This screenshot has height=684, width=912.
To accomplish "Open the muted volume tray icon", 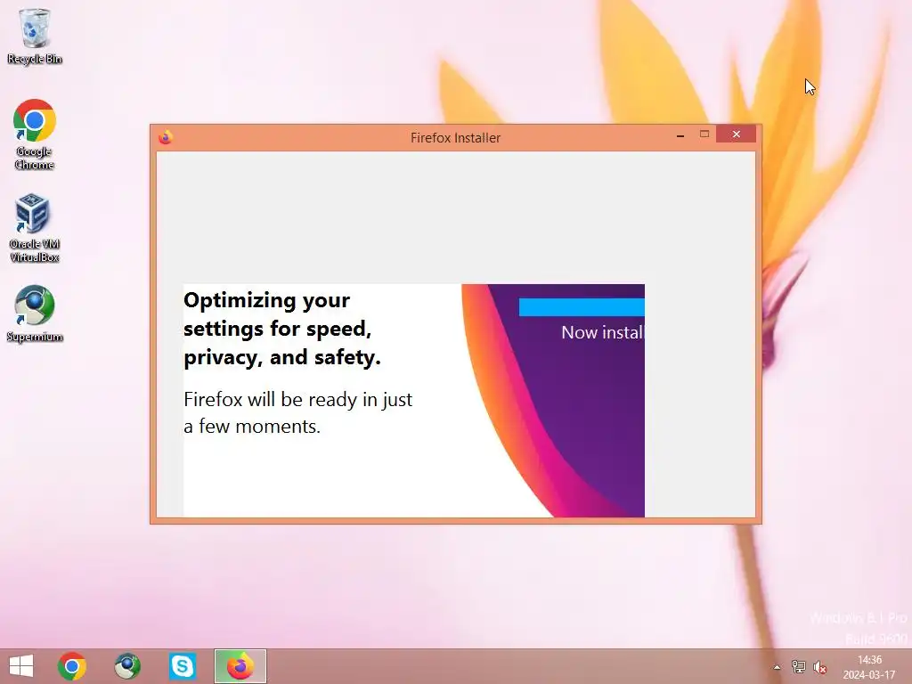I will click(x=820, y=667).
